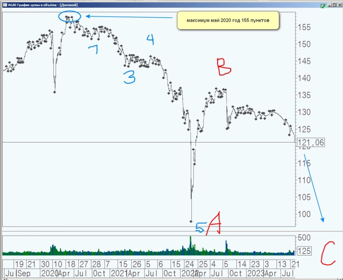Select the red letter C drawing

[x=328, y=254]
